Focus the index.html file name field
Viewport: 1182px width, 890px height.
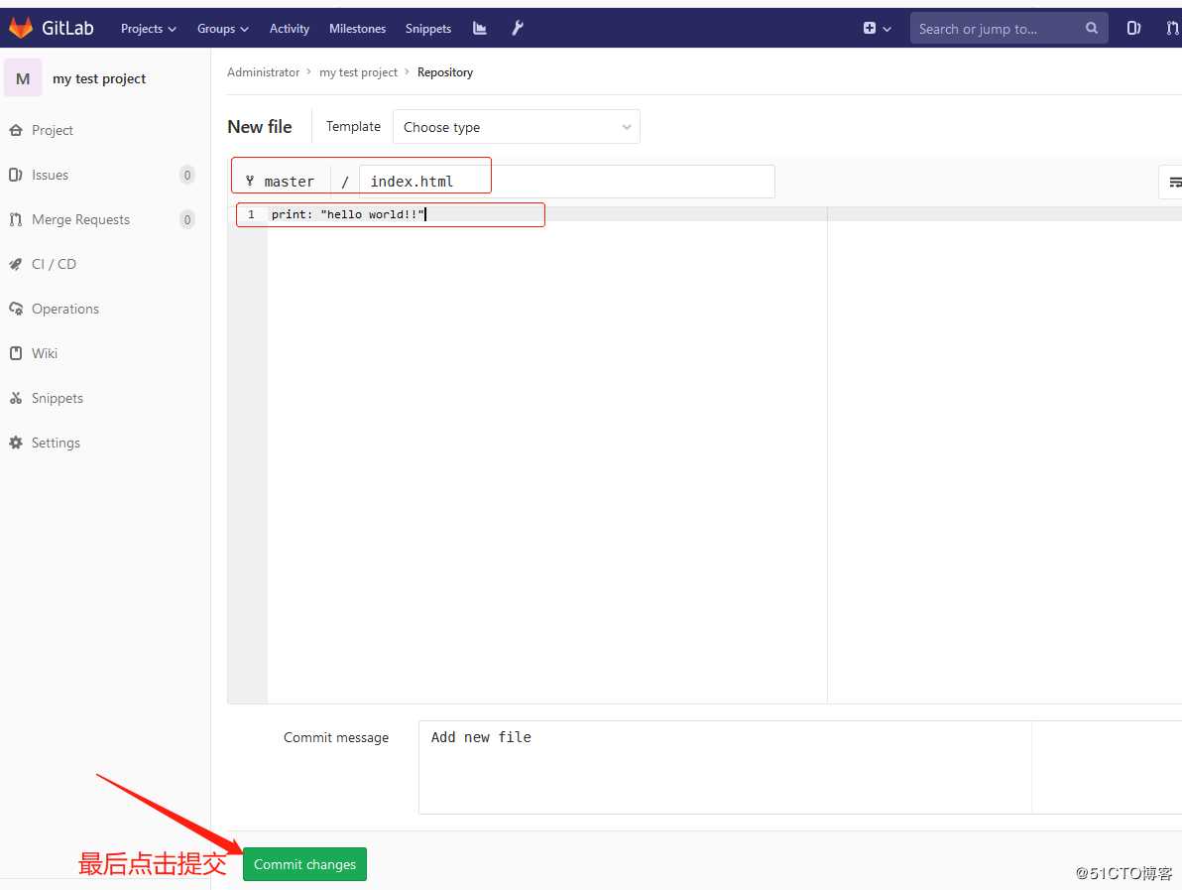click(567, 182)
